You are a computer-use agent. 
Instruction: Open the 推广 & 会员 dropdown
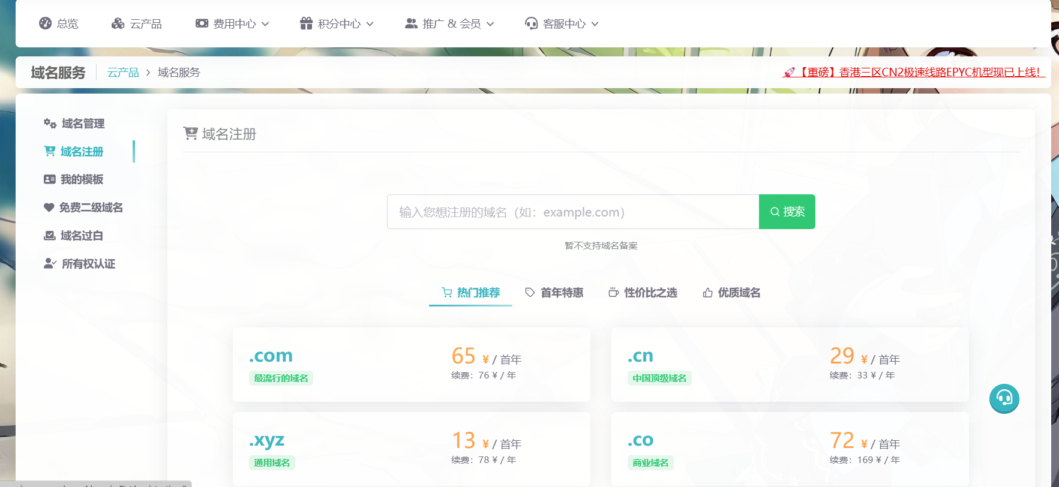pos(450,23)
